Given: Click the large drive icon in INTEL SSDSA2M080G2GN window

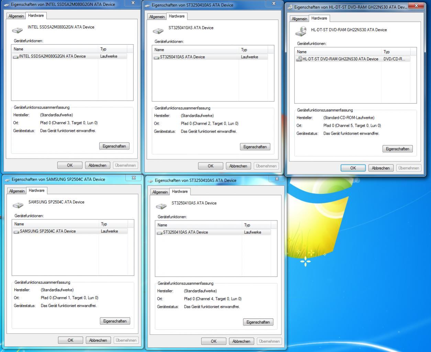Looking at the screenshot, I should 17,30.
